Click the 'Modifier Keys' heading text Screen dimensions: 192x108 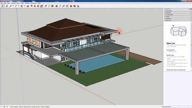click(170, 55)
